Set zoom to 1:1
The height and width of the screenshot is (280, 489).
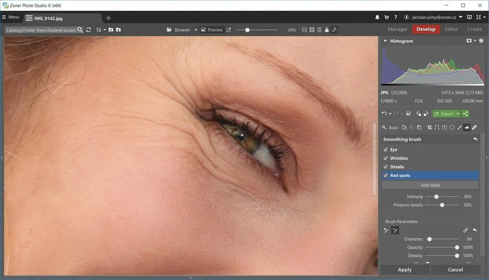pyautogui.click(x=304, y=30)
